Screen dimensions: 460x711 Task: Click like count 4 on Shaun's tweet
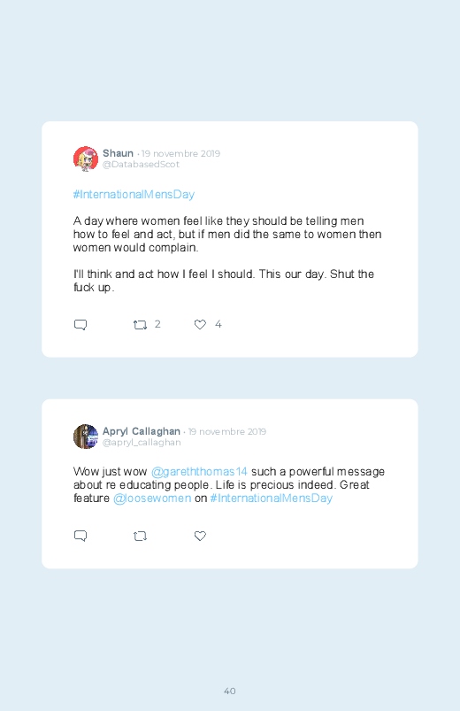(x=218, y=324)
